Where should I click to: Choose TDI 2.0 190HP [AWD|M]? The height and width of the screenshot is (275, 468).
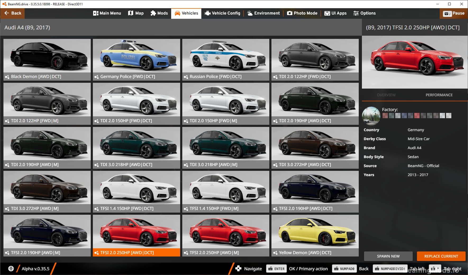click(x=47, y=148)
